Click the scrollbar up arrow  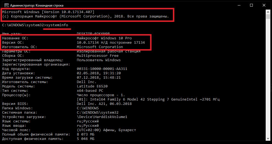pos(268,12)
